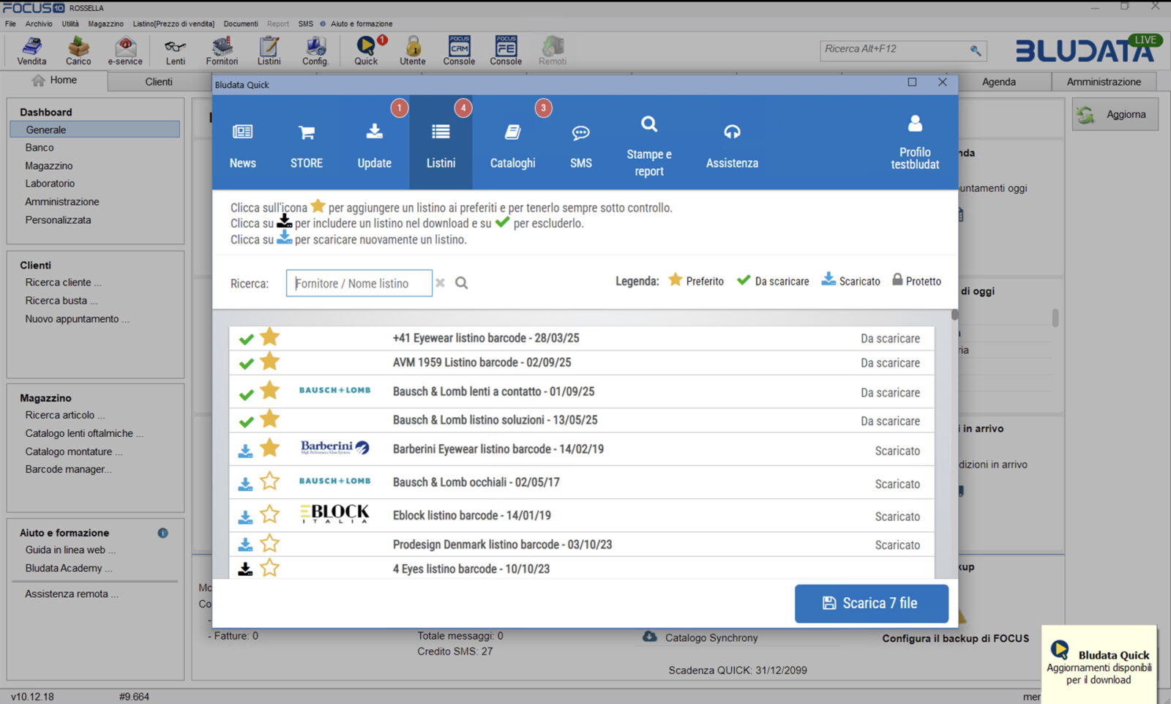The image size is (1171, 704).
Task: Include 4 Eyes listino barcode in download
Action: click(246, 569)
